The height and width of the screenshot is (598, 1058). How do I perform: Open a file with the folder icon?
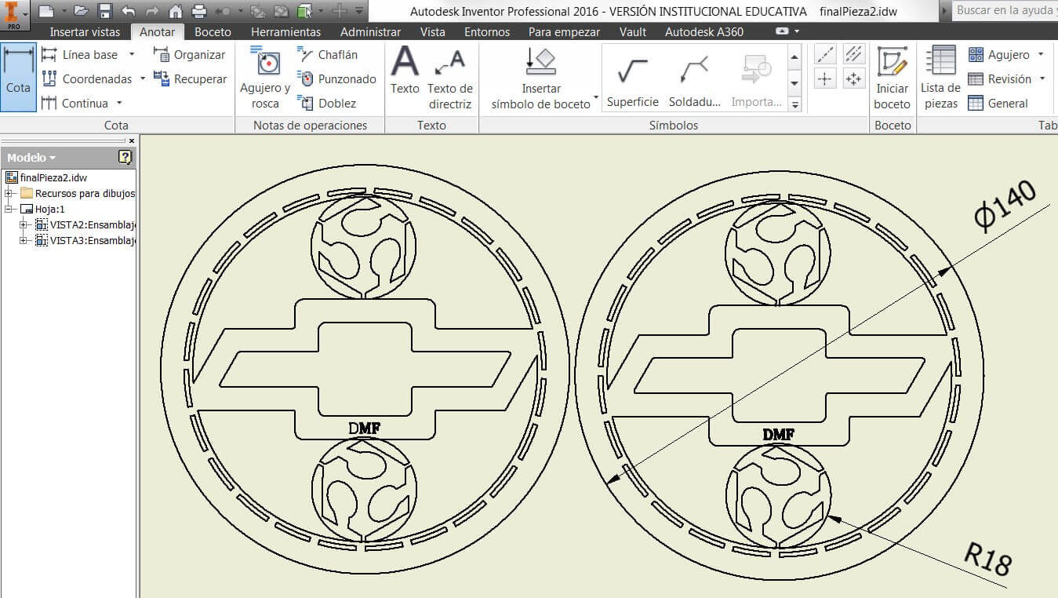tap(81, 11)
